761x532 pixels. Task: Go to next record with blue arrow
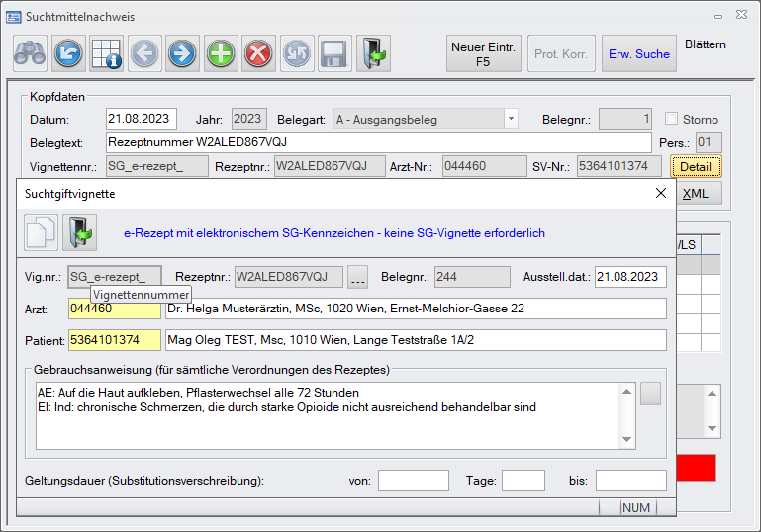pyautogui.click(x=181, y=53)
